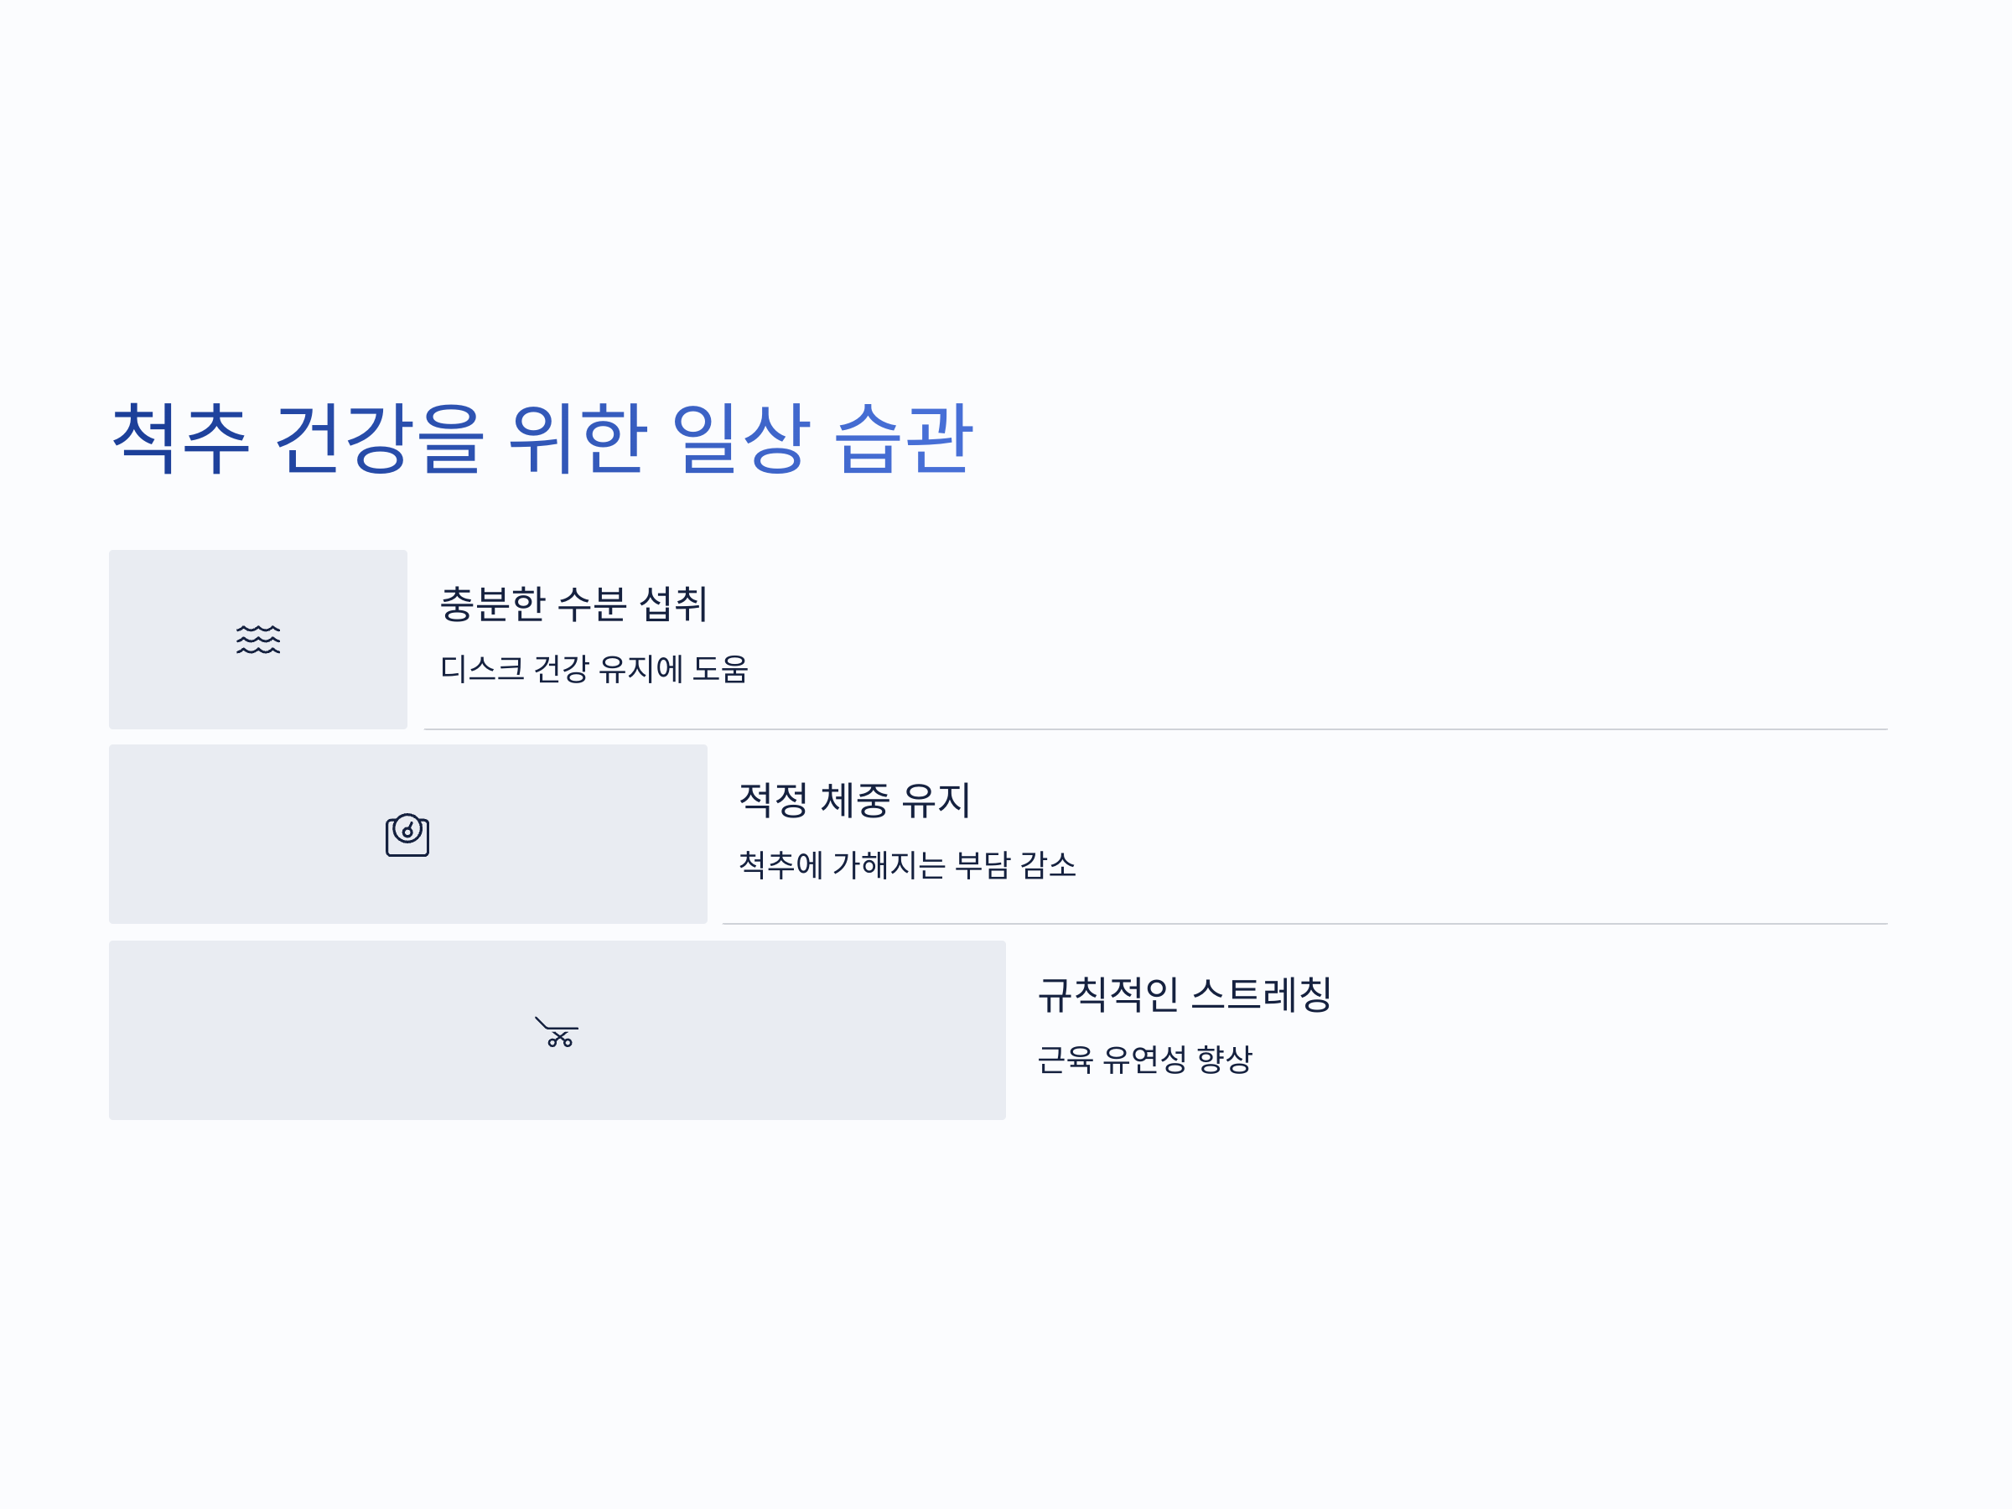Click the stretching cart-like icon
2012x1509 pixels.
[557, 1031]
